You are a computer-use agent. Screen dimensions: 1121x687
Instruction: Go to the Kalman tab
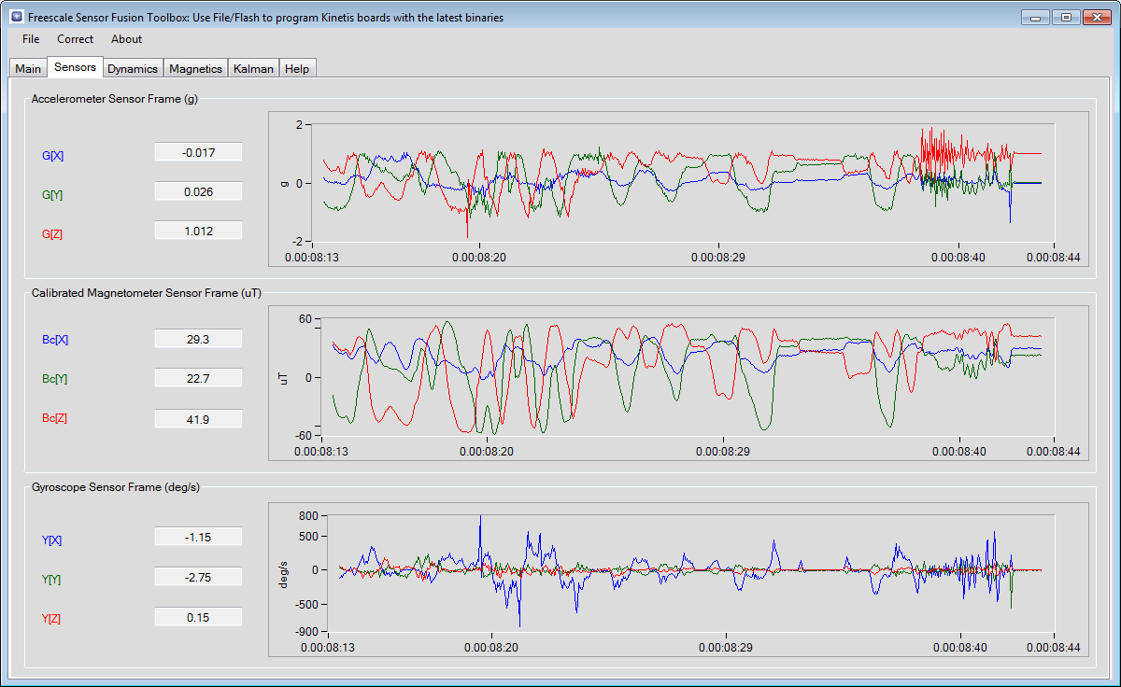click(253, 68)
